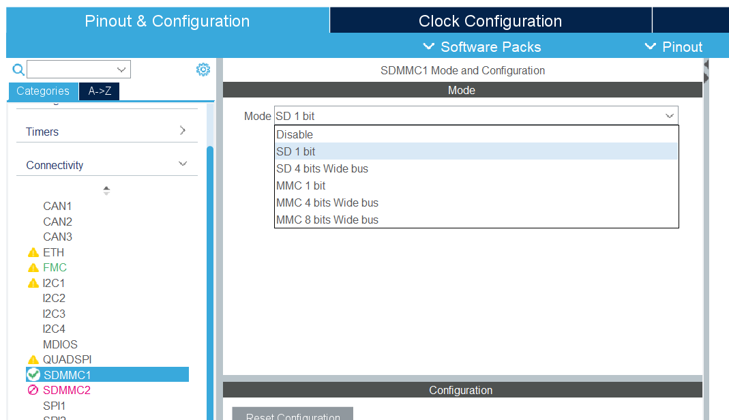729x420 pixels.
Task: Select CAN2 peripheral
Action: (x=57, y=222)
